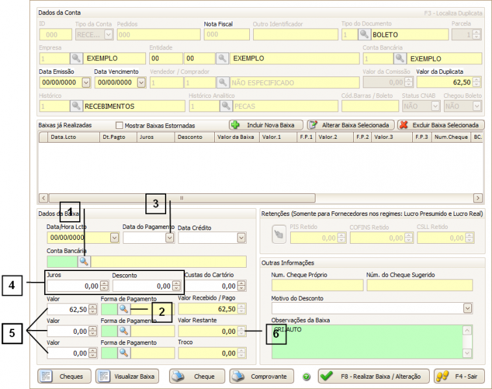Click the Conta Bancária magnifier in Dados da Baixa
492x389 pixels.
coord(84,261)
